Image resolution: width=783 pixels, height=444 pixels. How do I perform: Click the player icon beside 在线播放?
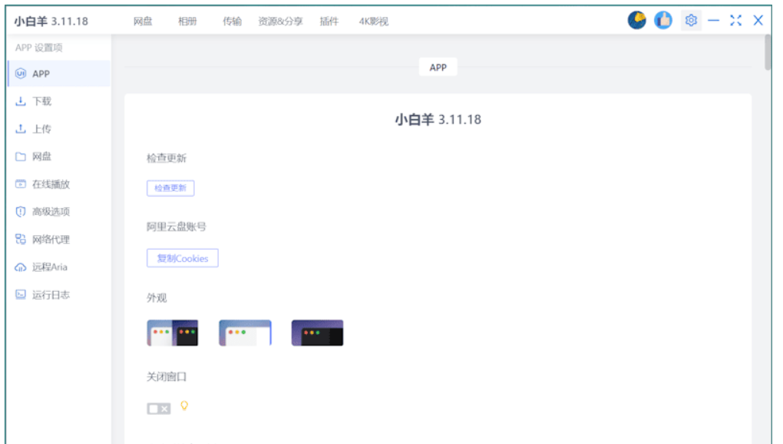[21, 184]
